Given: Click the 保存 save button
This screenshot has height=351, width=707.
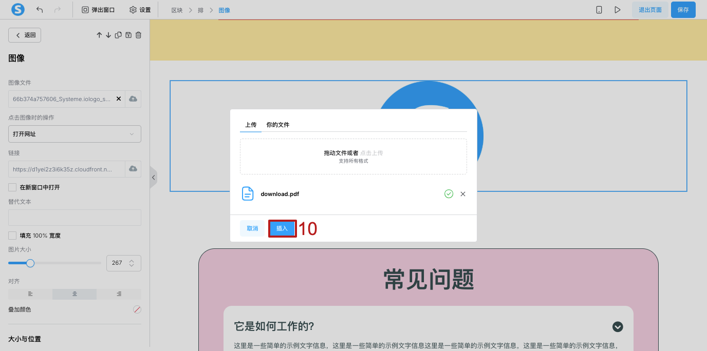Looking at the screenshot, I should [x=683, y=10].
